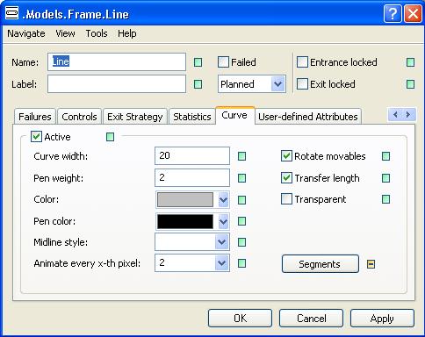Viewport: 425px width, 337px height.
Task: Toggle inheritance square for Pen color
Action: click(x=241, y=221)
